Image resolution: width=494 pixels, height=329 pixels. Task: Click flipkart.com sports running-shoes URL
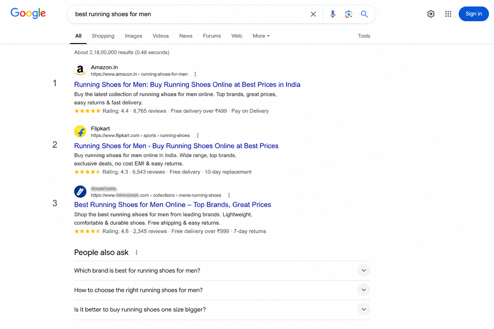[x=140, y=136]
